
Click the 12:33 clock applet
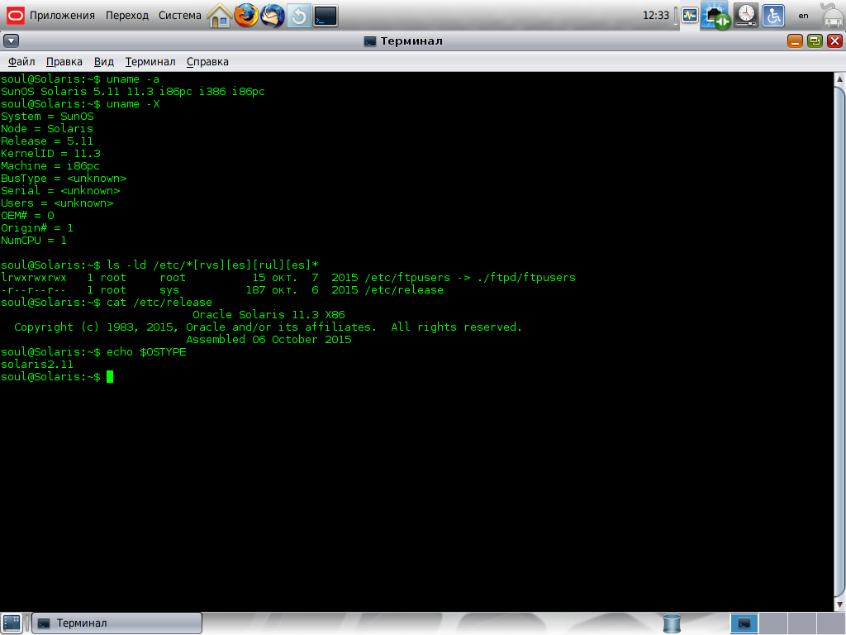click(x=655, y=16)
